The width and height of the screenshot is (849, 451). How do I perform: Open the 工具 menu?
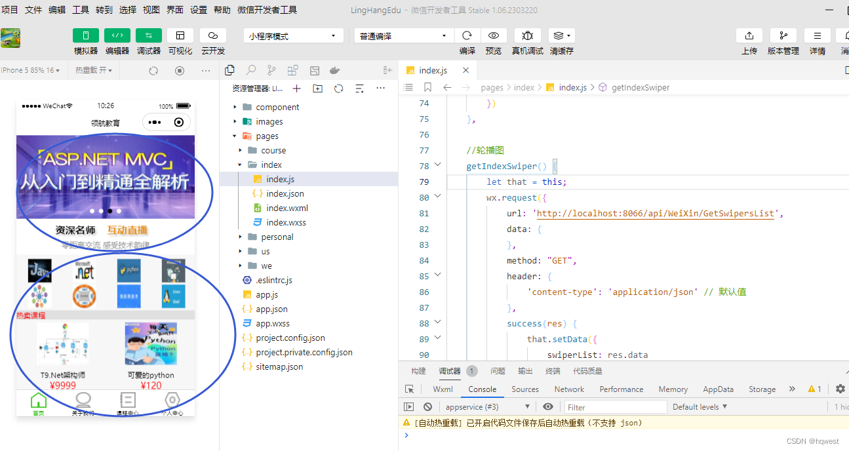[x=81, y=10]
